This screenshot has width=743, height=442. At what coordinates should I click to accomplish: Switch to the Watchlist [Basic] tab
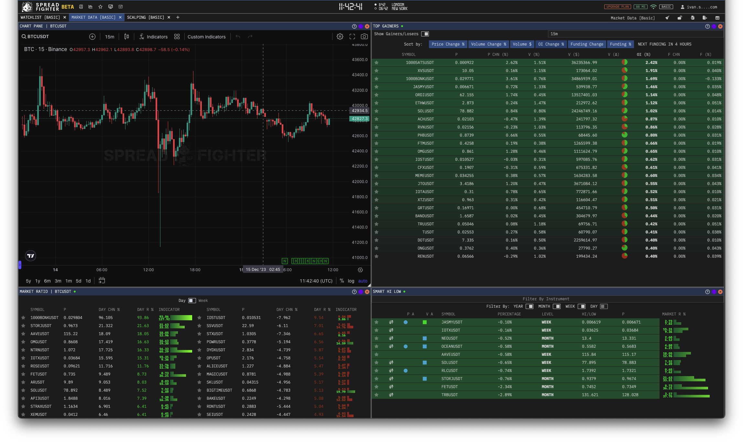pos(40,17)
